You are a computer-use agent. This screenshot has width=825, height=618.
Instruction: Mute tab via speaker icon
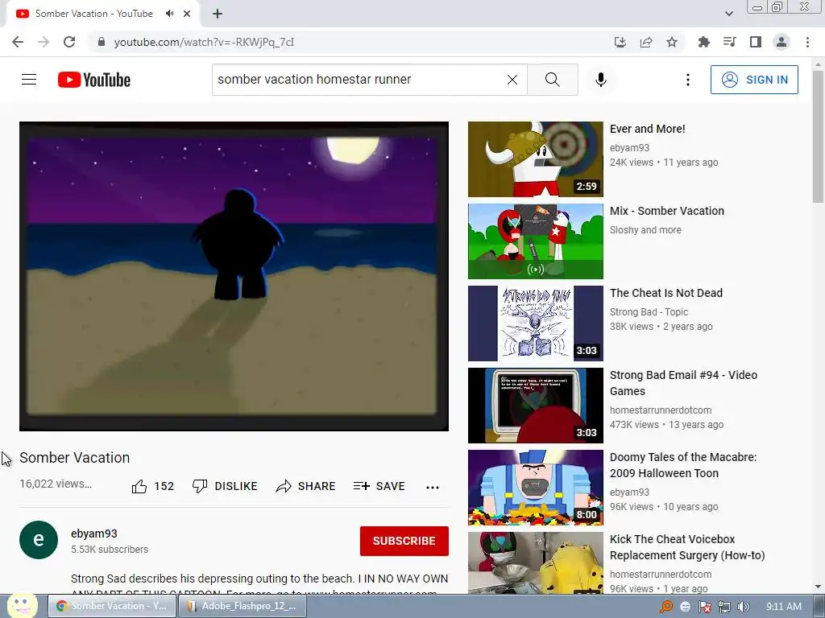(169, 14)
